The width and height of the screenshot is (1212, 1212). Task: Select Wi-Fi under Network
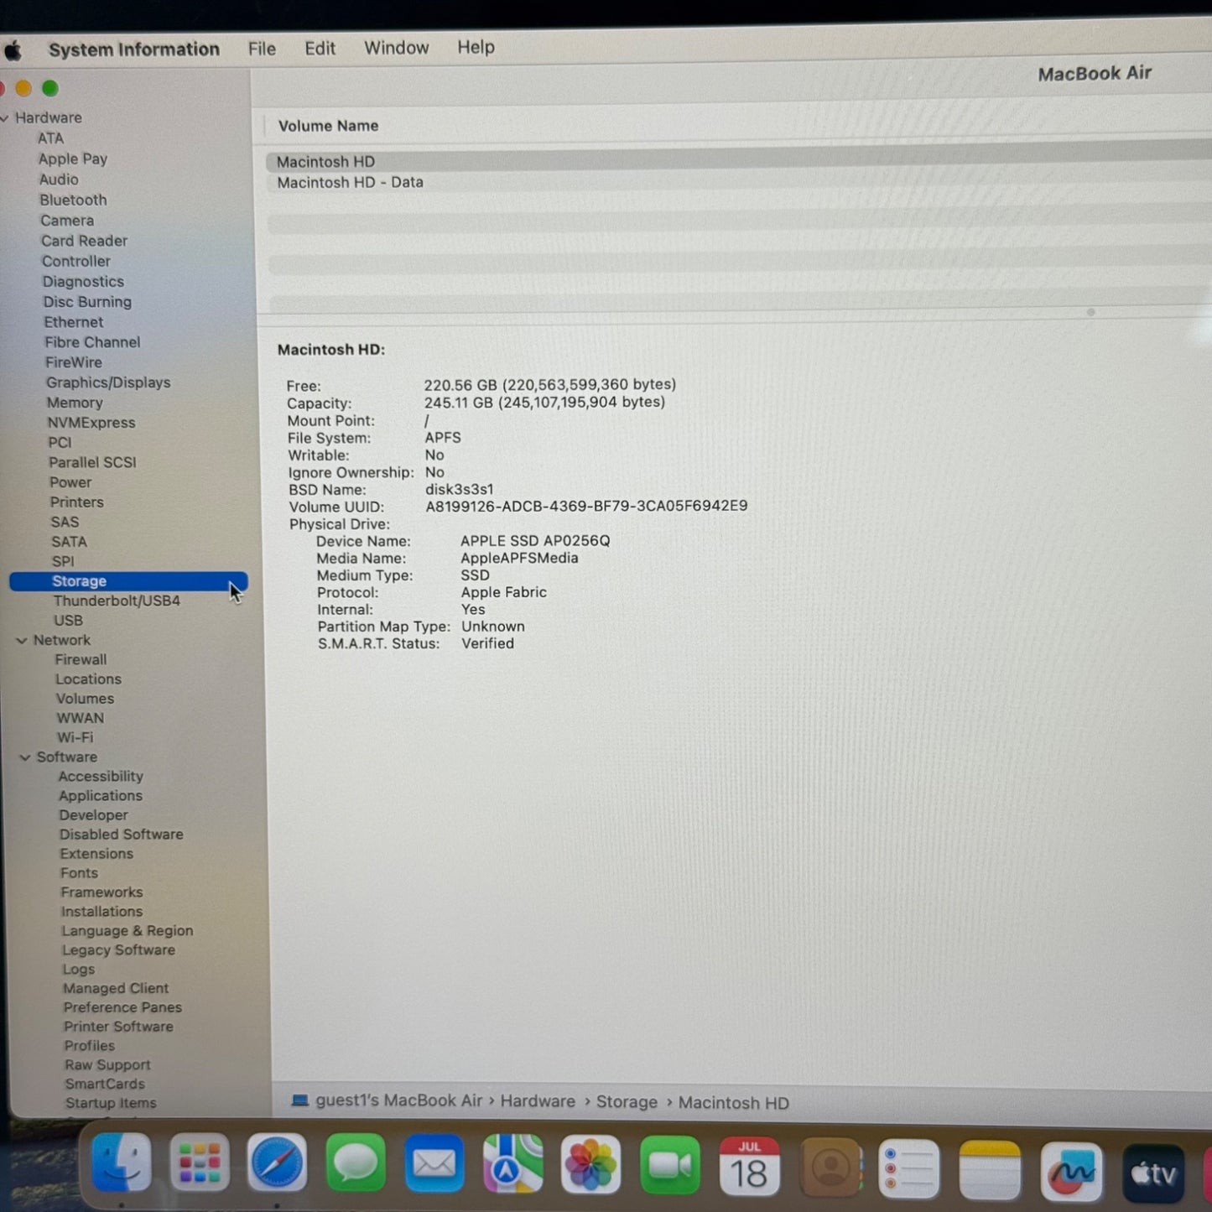(75, 737)
